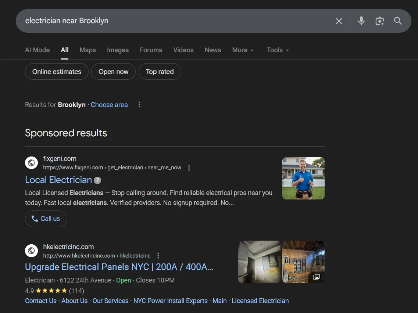
Task: Expand the More dropdown
Action: click(243, 50)
